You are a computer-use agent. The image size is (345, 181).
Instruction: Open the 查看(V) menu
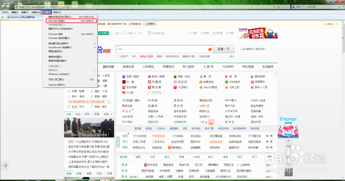point(25,12)
